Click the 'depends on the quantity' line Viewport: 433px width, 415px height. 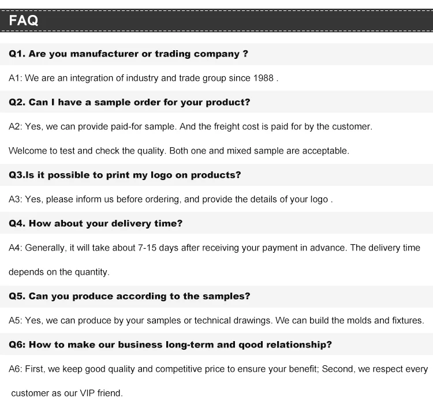point(59,272)
